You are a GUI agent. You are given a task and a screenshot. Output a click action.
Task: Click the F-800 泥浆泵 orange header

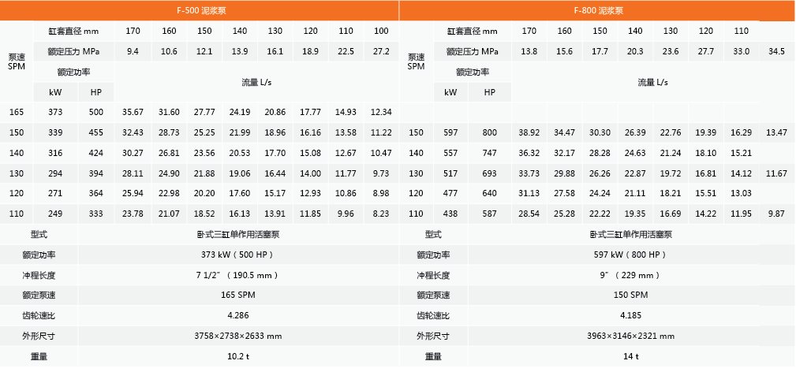pos(597,11)
